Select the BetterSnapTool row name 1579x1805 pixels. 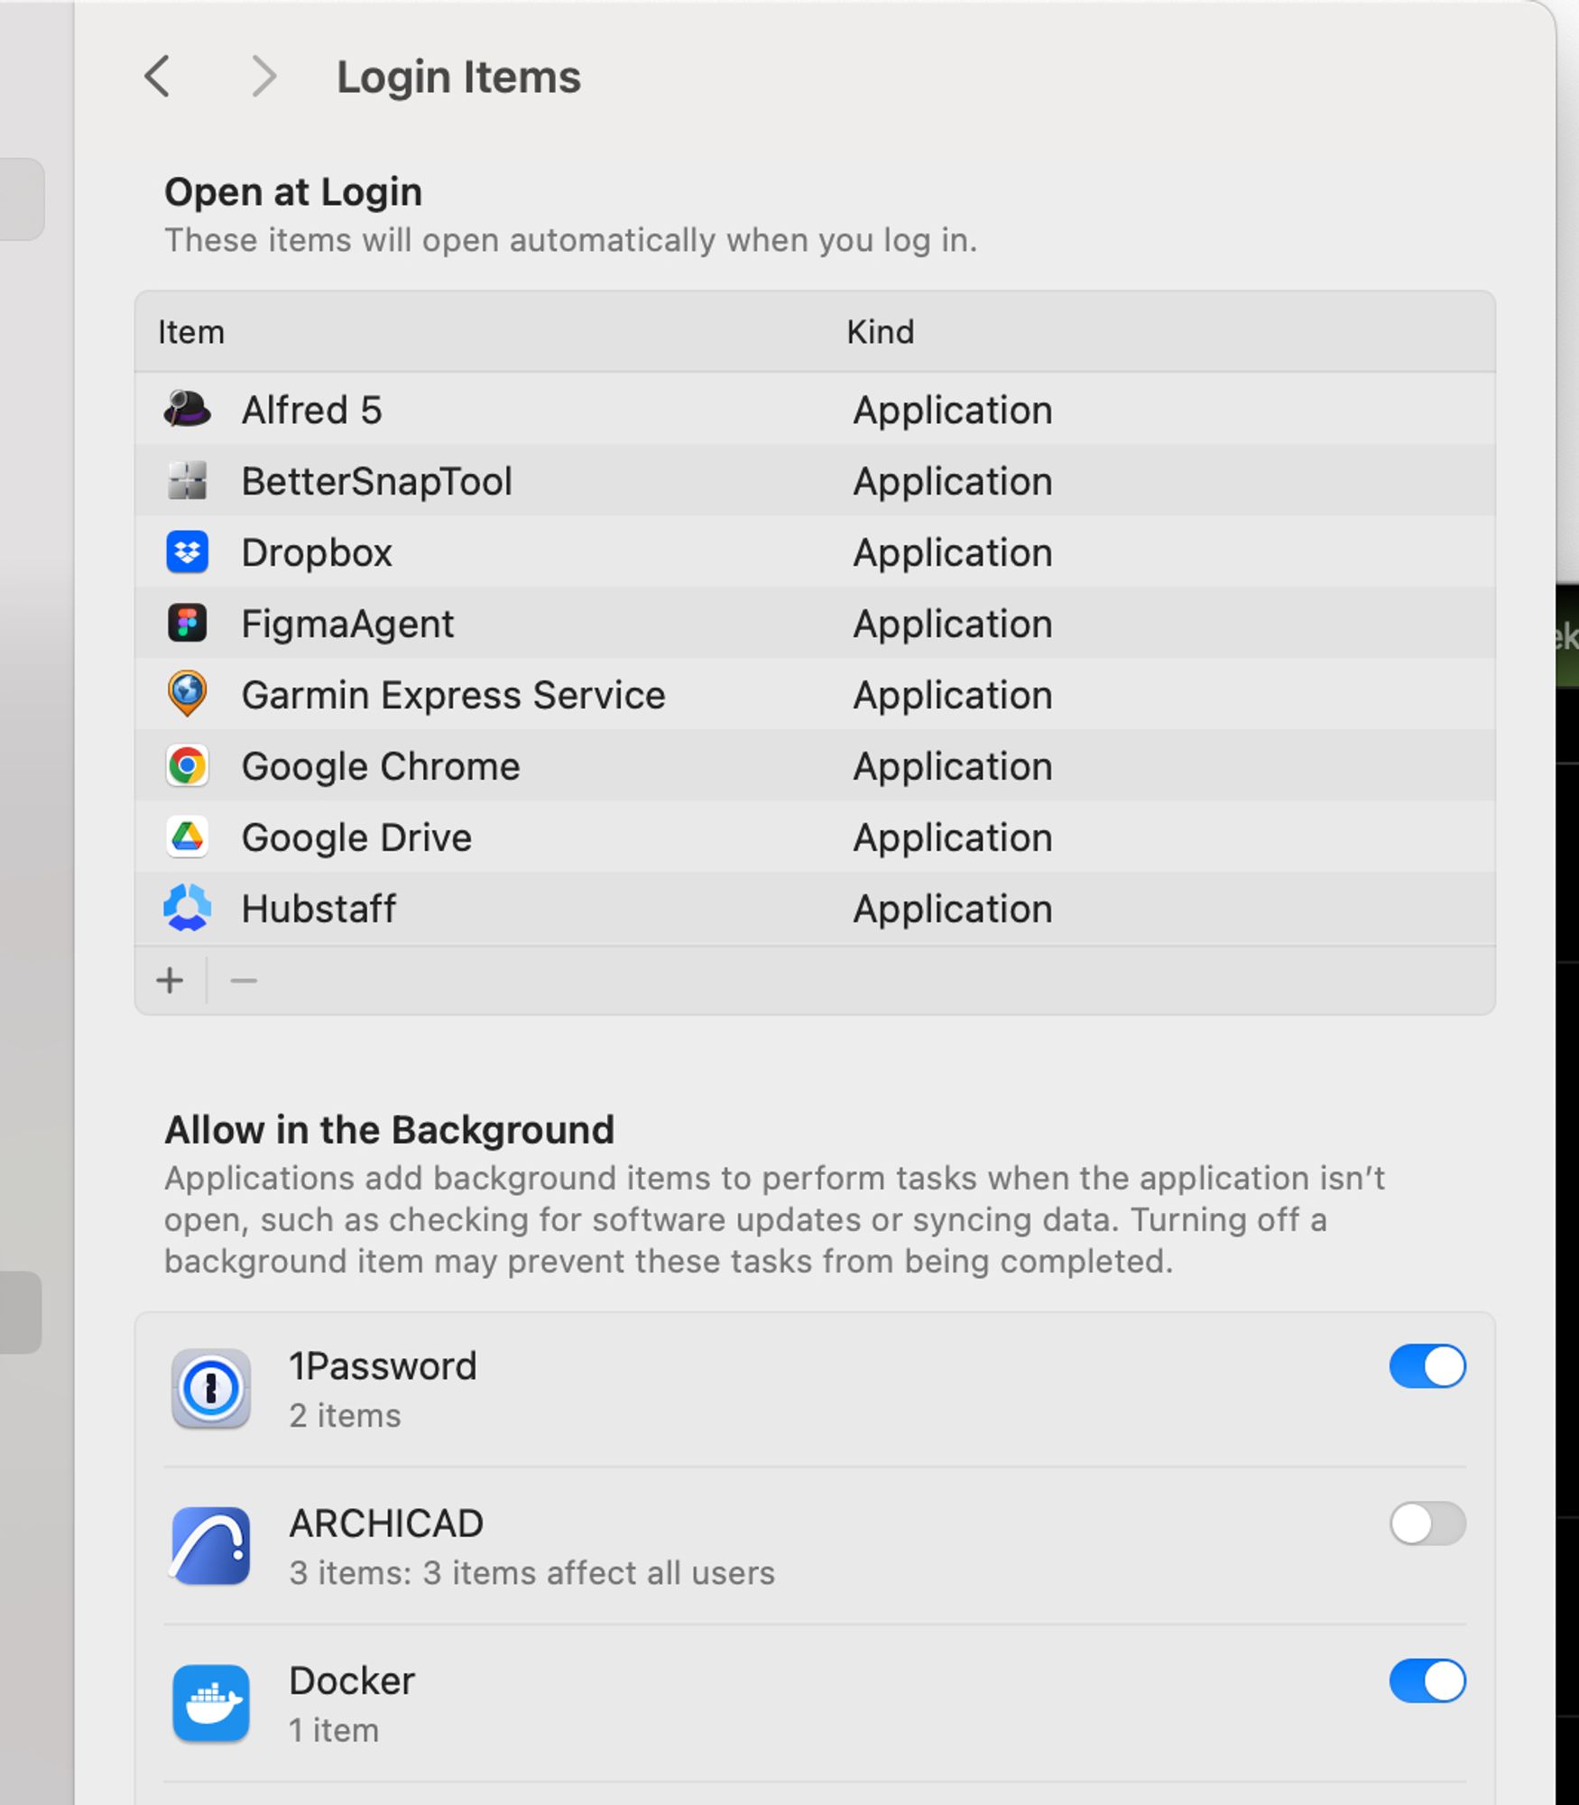(377, 481)
